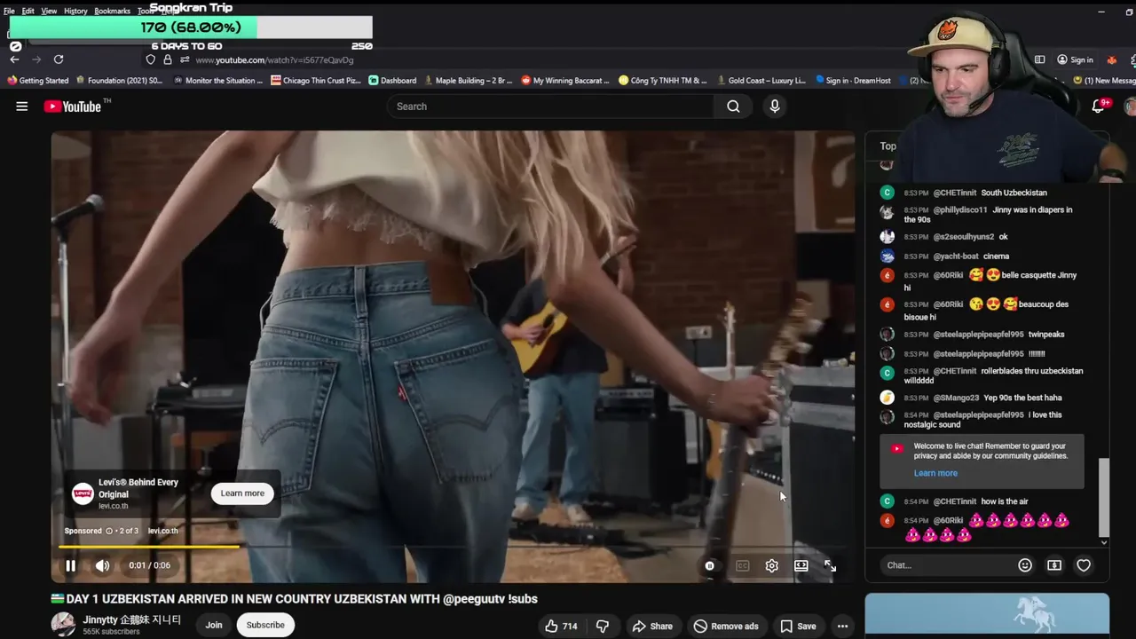
Task: Click Remove ads button
Action: (x=726, y=626)
